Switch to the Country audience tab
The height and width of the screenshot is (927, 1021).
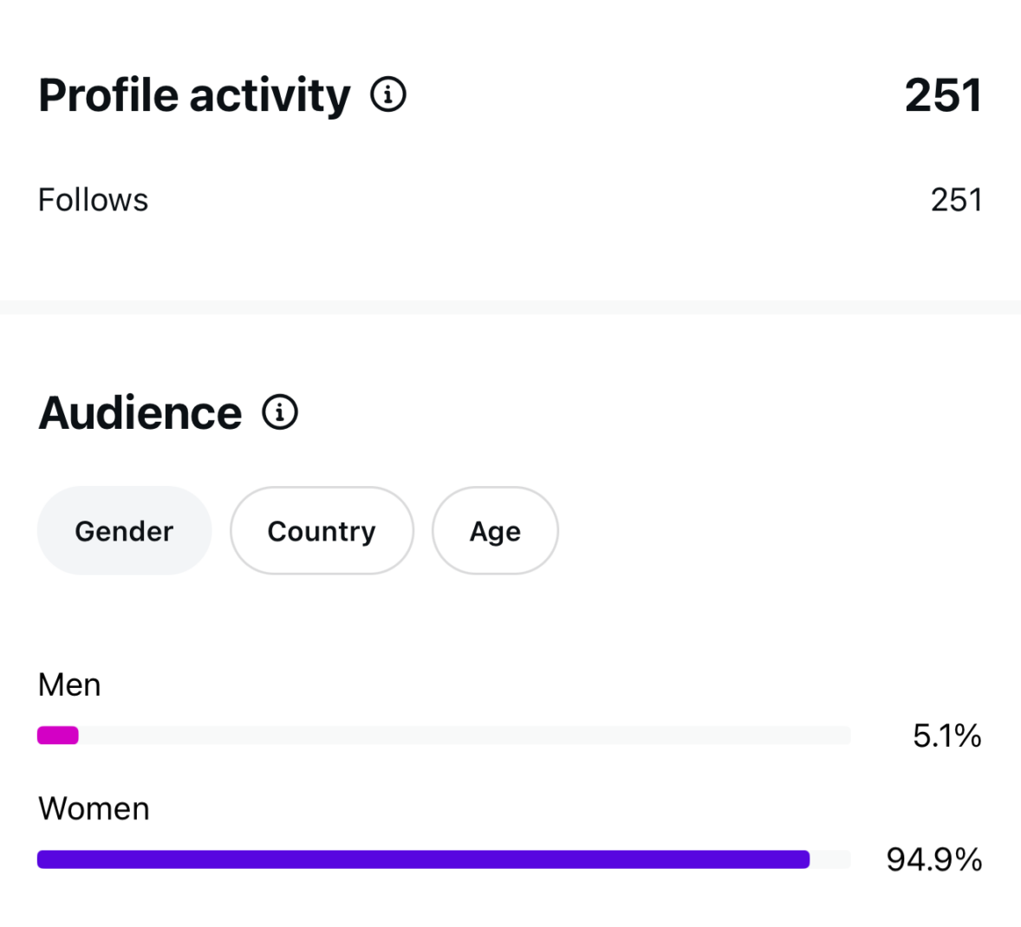point(322,530)
